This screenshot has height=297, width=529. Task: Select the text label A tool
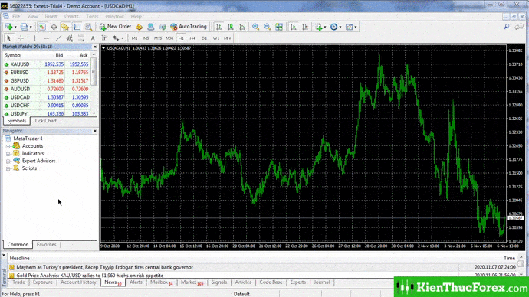[93, 38]
